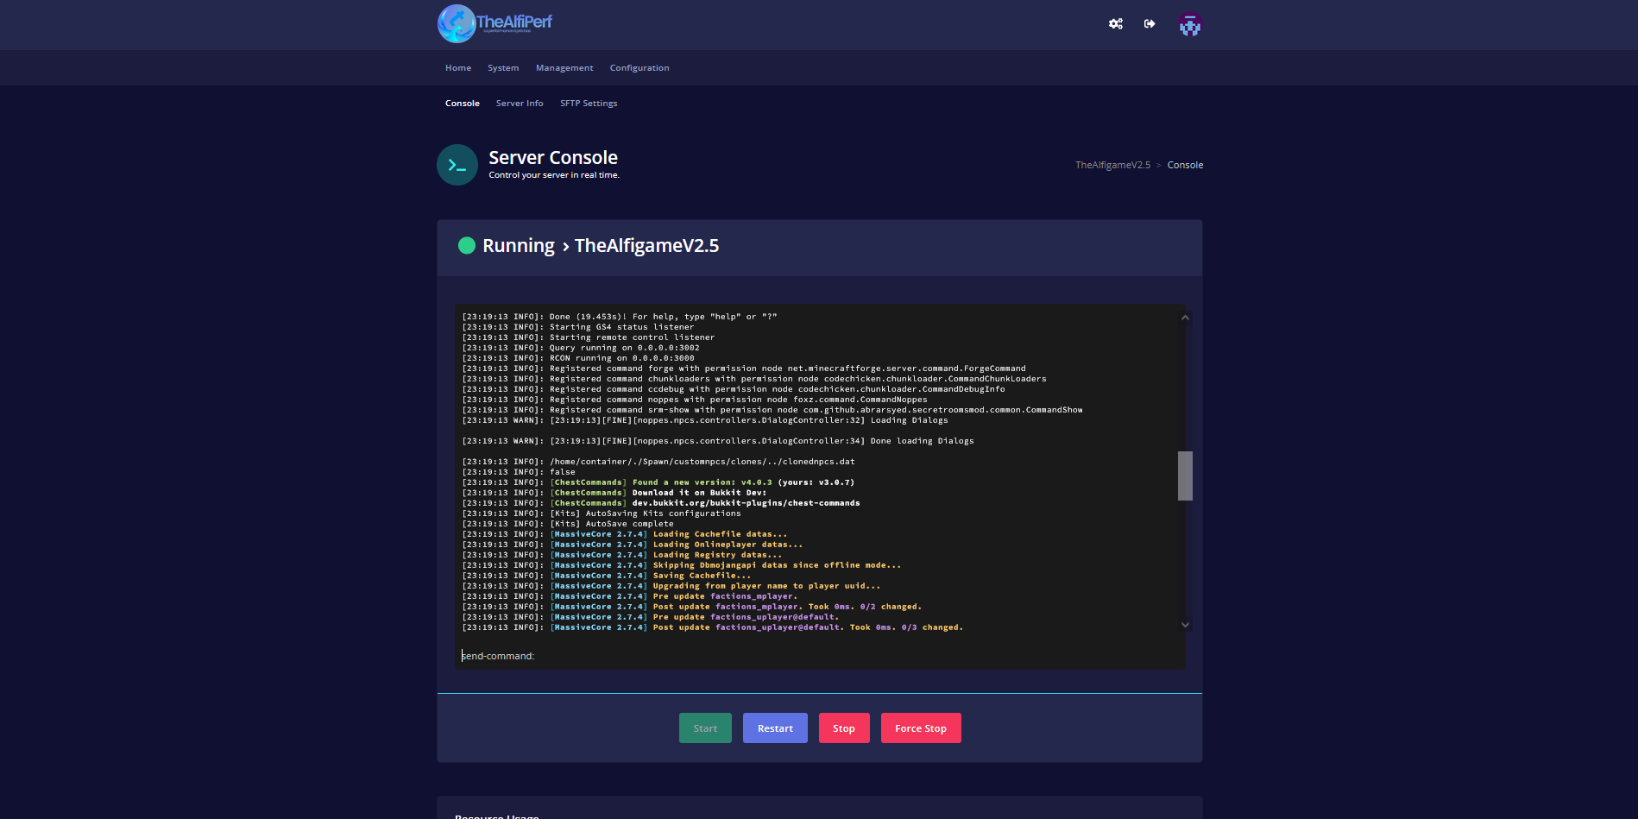Open admin settings gears icon
The image size is (1638, 819).
click(1116, 24)
